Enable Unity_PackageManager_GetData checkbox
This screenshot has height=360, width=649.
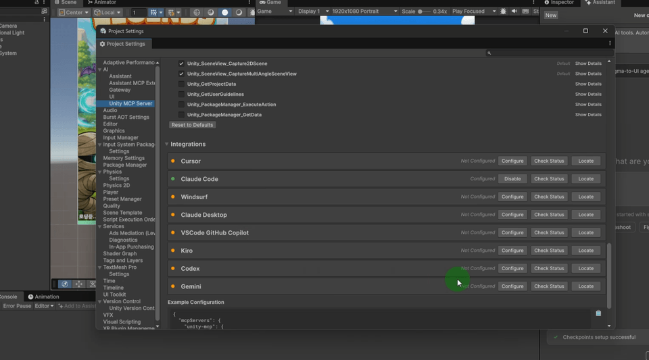click(181, 115)
